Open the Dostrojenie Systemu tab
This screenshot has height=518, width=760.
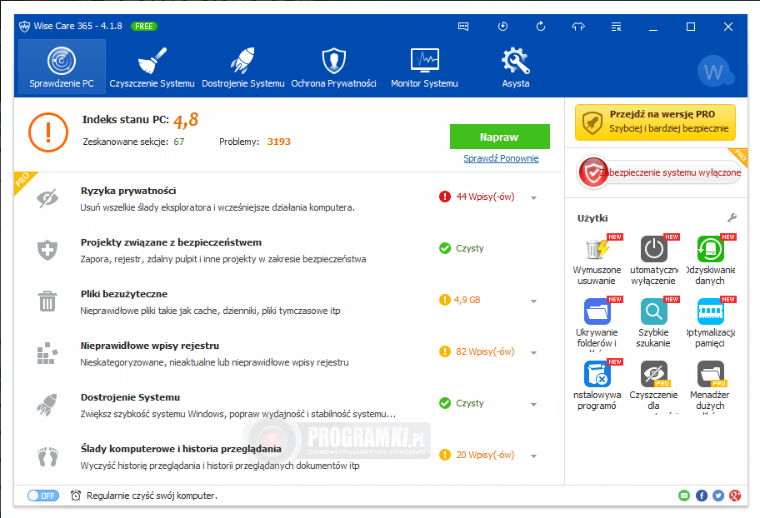tap(242, 67)
